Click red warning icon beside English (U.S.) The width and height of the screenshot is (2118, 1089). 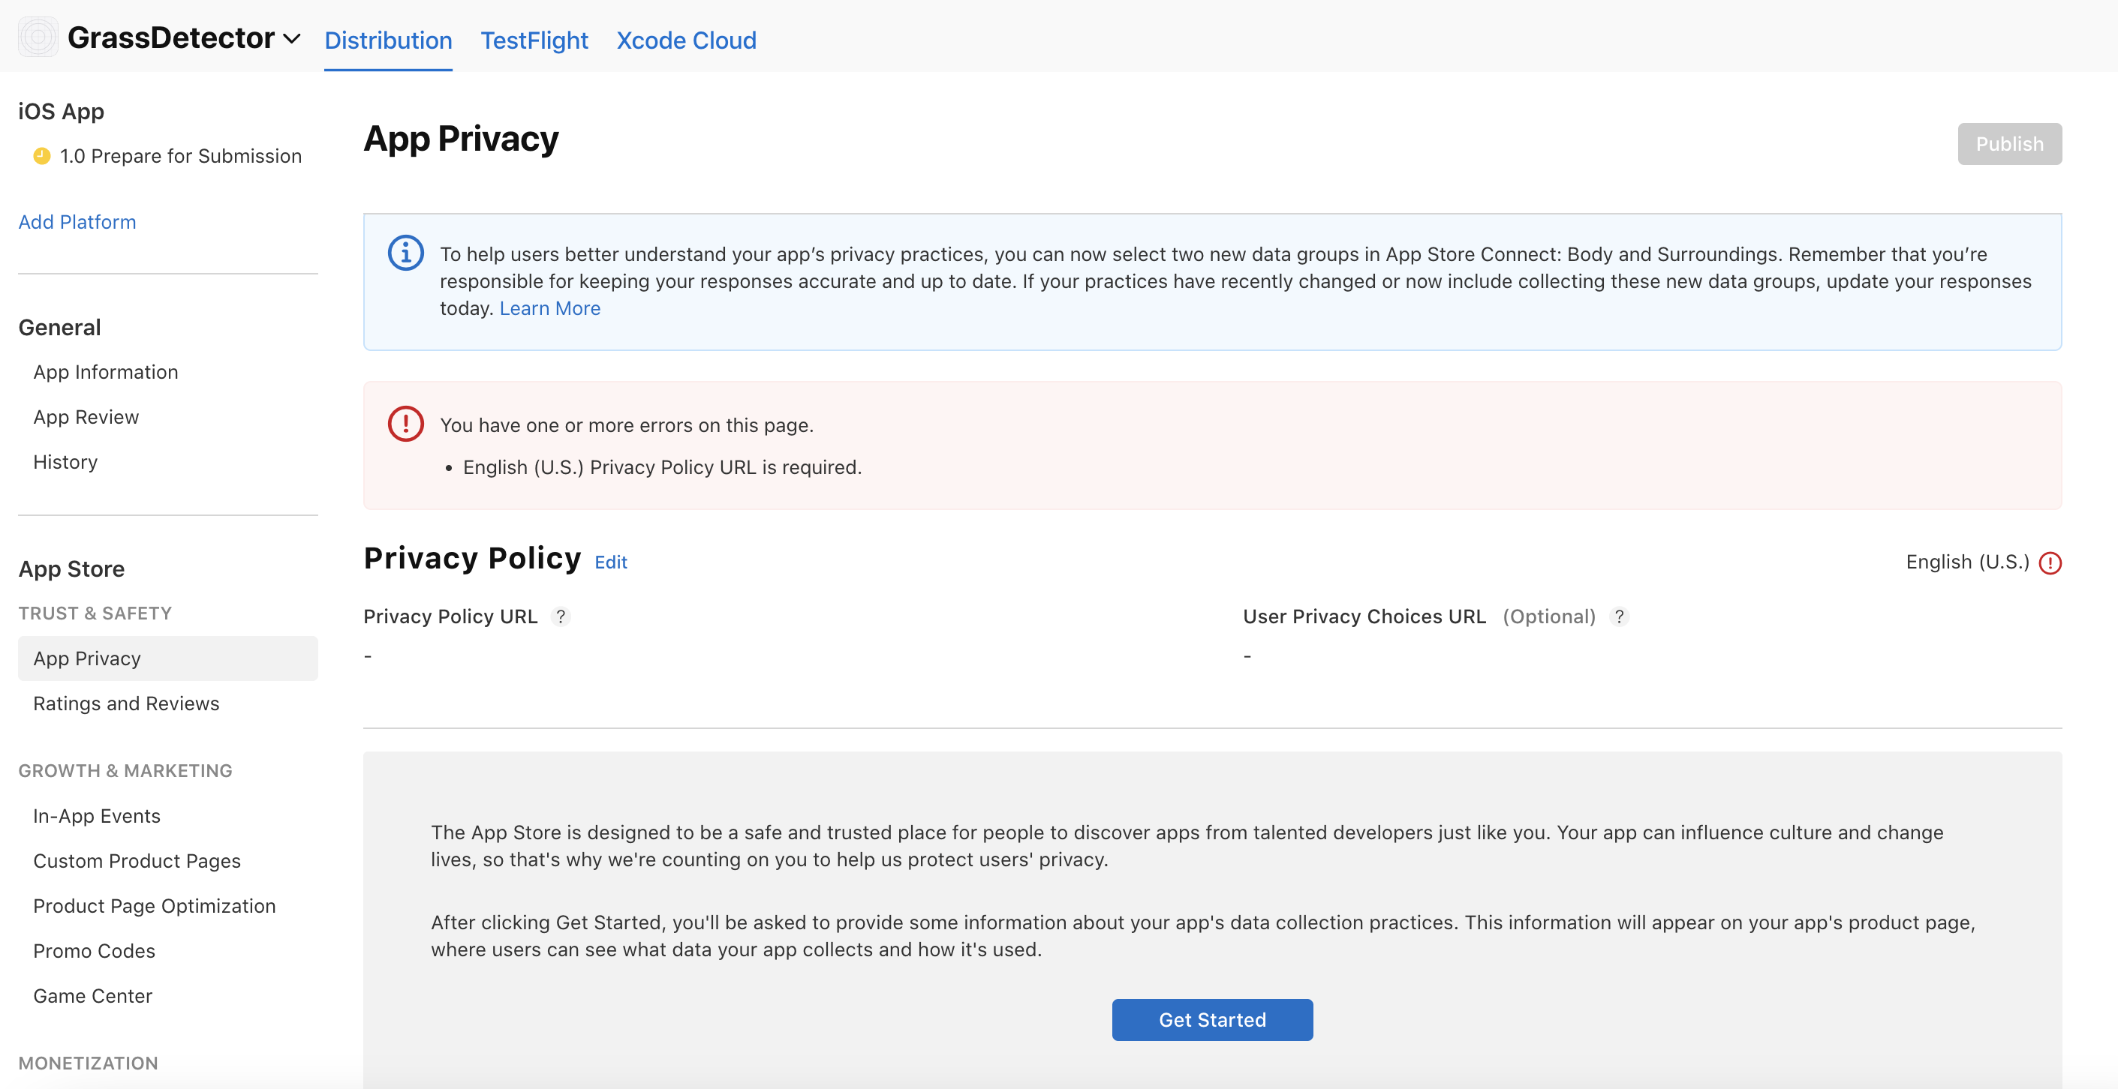(x=2050, y=563)
